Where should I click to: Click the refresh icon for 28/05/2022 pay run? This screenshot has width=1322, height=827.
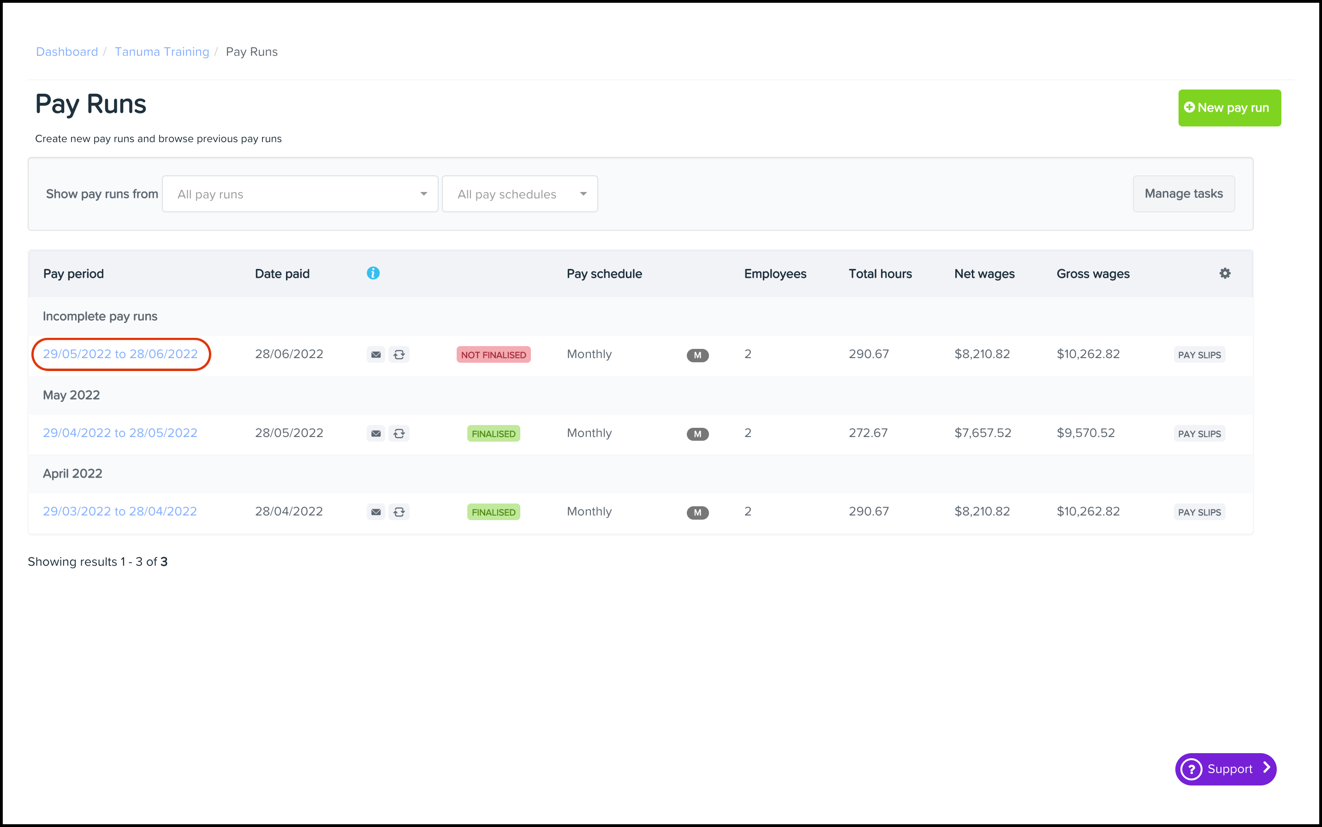pyautogui.click(x=399, y=434)
